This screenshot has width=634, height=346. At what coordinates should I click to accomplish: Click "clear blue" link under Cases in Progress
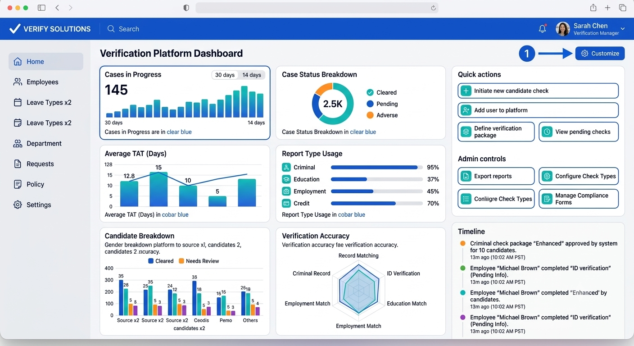(x=179, y=132)
